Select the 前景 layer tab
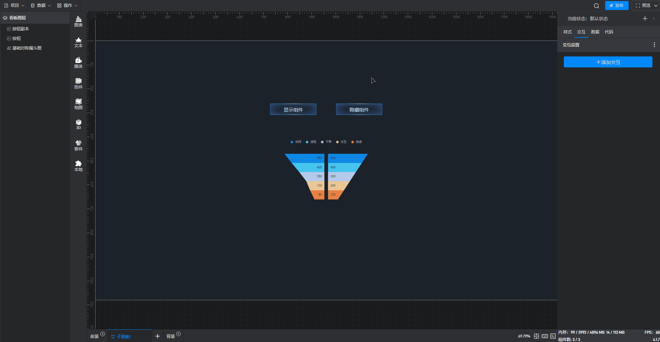Screen dimensions: 660x342 pos(94,336)
